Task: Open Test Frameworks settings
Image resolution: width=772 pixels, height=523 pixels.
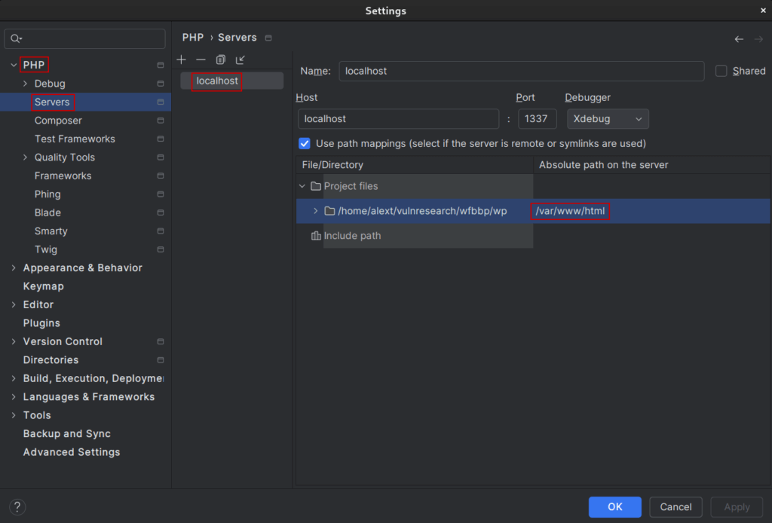Action: click(x=75, y=139)
